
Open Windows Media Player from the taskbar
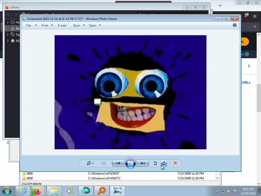tap(70, 191)
